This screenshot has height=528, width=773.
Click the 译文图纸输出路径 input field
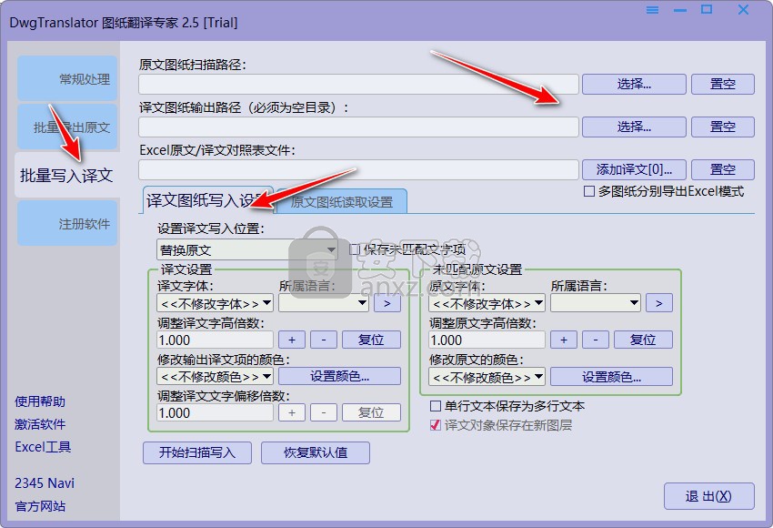pos(358,127)
